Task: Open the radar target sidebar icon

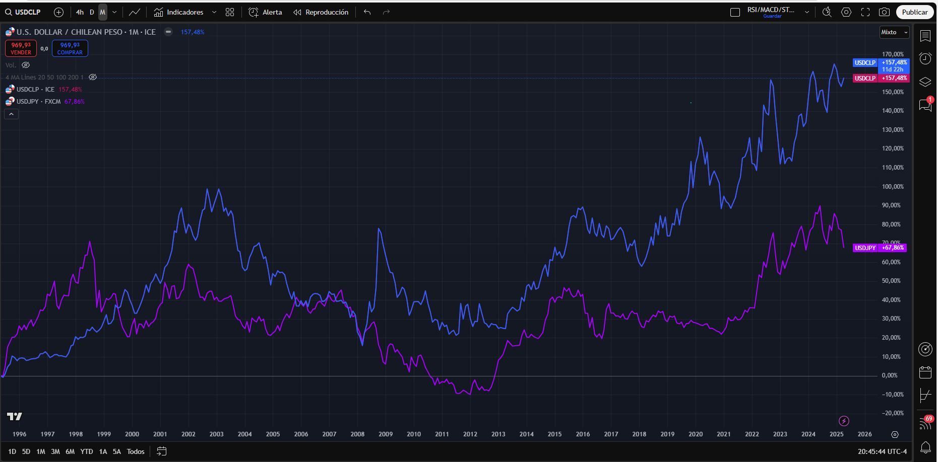Action: (925, 349)
